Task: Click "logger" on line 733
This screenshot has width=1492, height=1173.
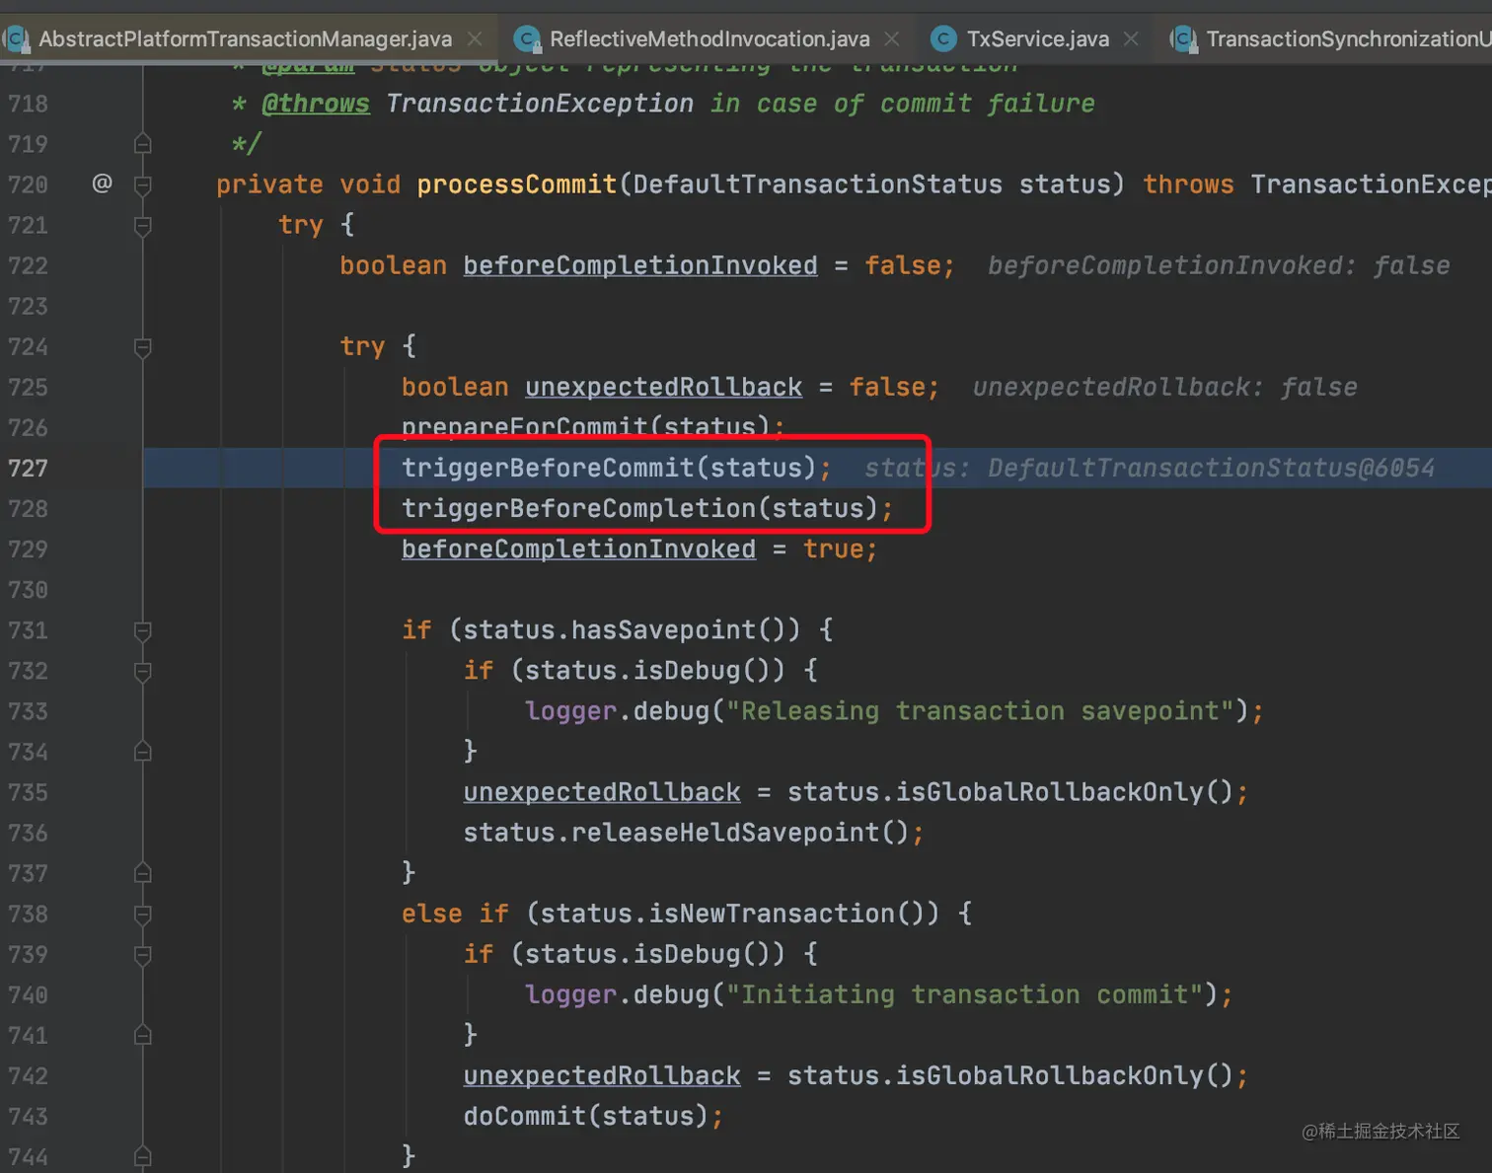Action: coord(570,711)
